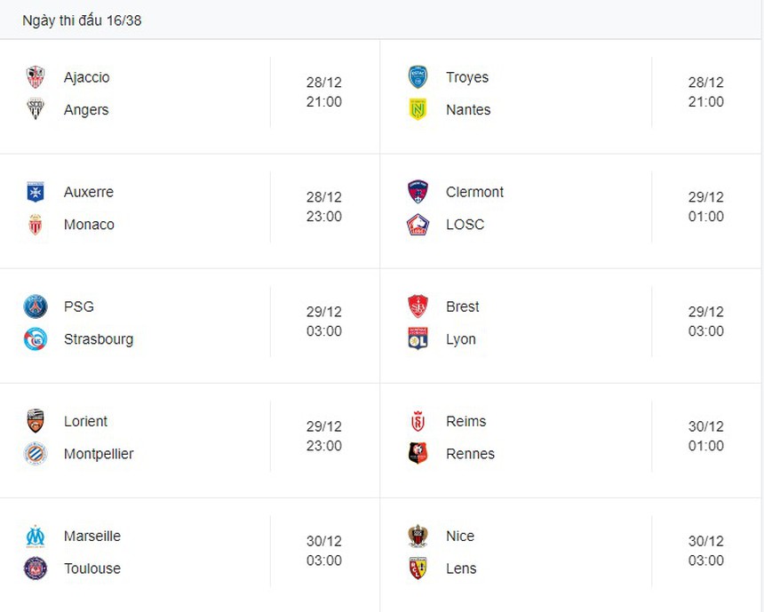Select the Lens team logo

(418, 568)
